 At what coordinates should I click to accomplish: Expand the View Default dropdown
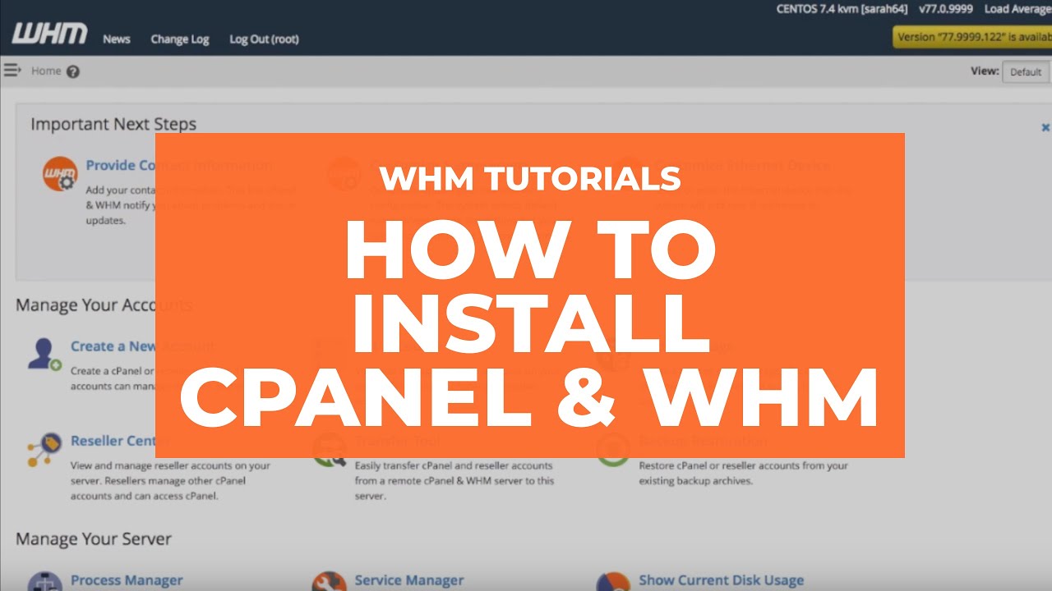pyautogui.click(x=1026, y=71)
